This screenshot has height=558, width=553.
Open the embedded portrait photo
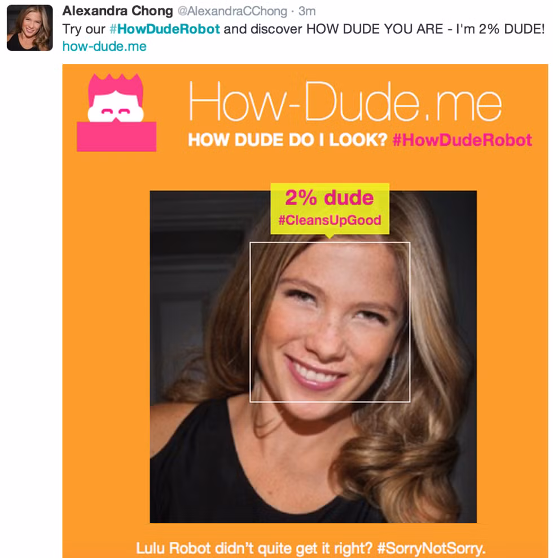(313, 357)
